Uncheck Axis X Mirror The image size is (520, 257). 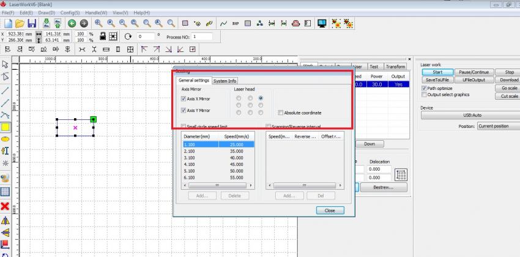[x=184, y=99]
